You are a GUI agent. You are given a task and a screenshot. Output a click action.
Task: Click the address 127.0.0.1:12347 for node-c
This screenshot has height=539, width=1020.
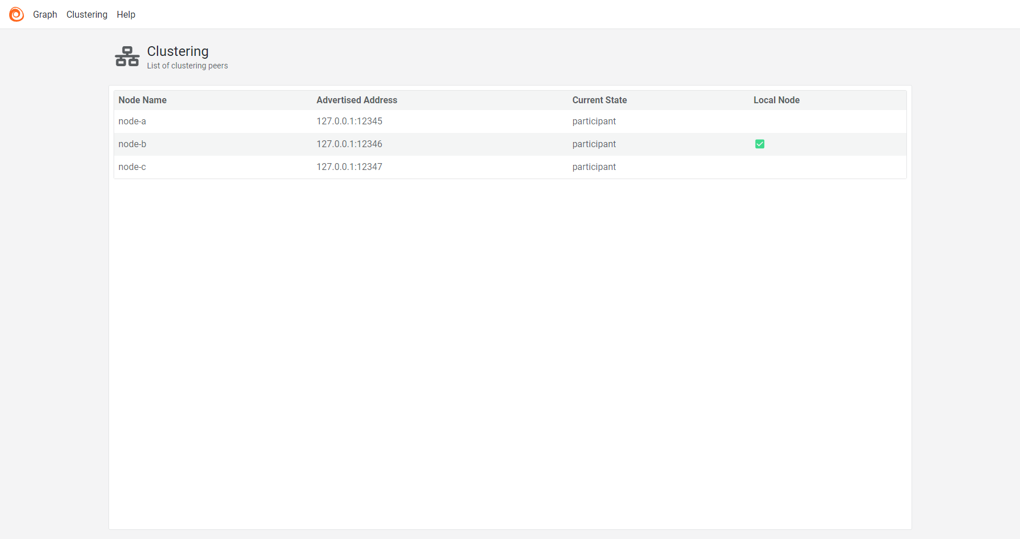(349, 167)
